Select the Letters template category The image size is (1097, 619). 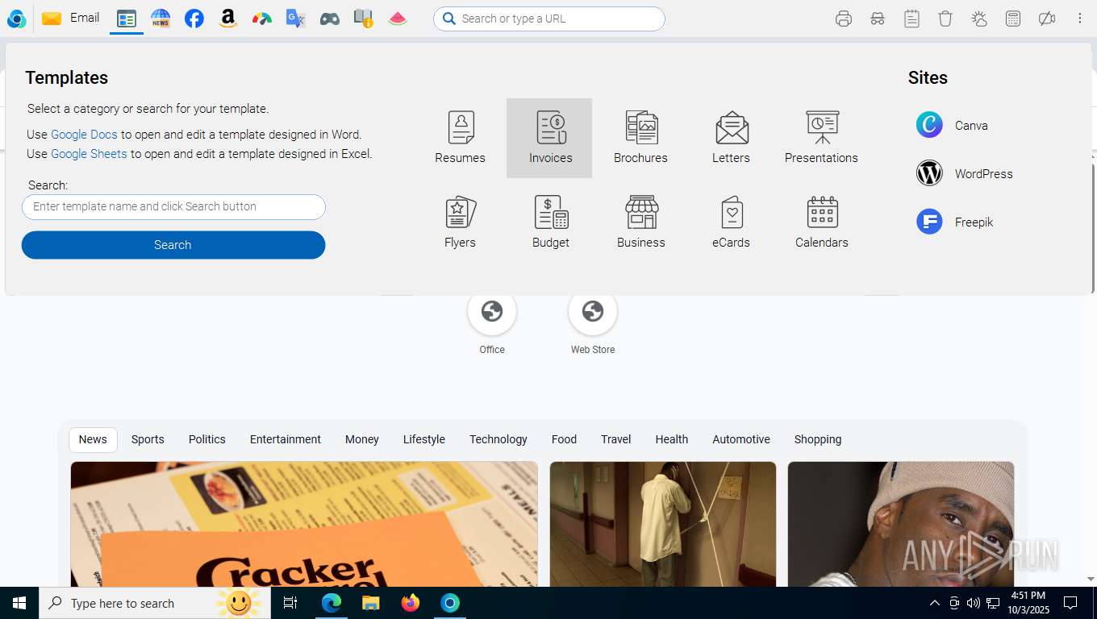pyautogui.click(x=731, y=138)
